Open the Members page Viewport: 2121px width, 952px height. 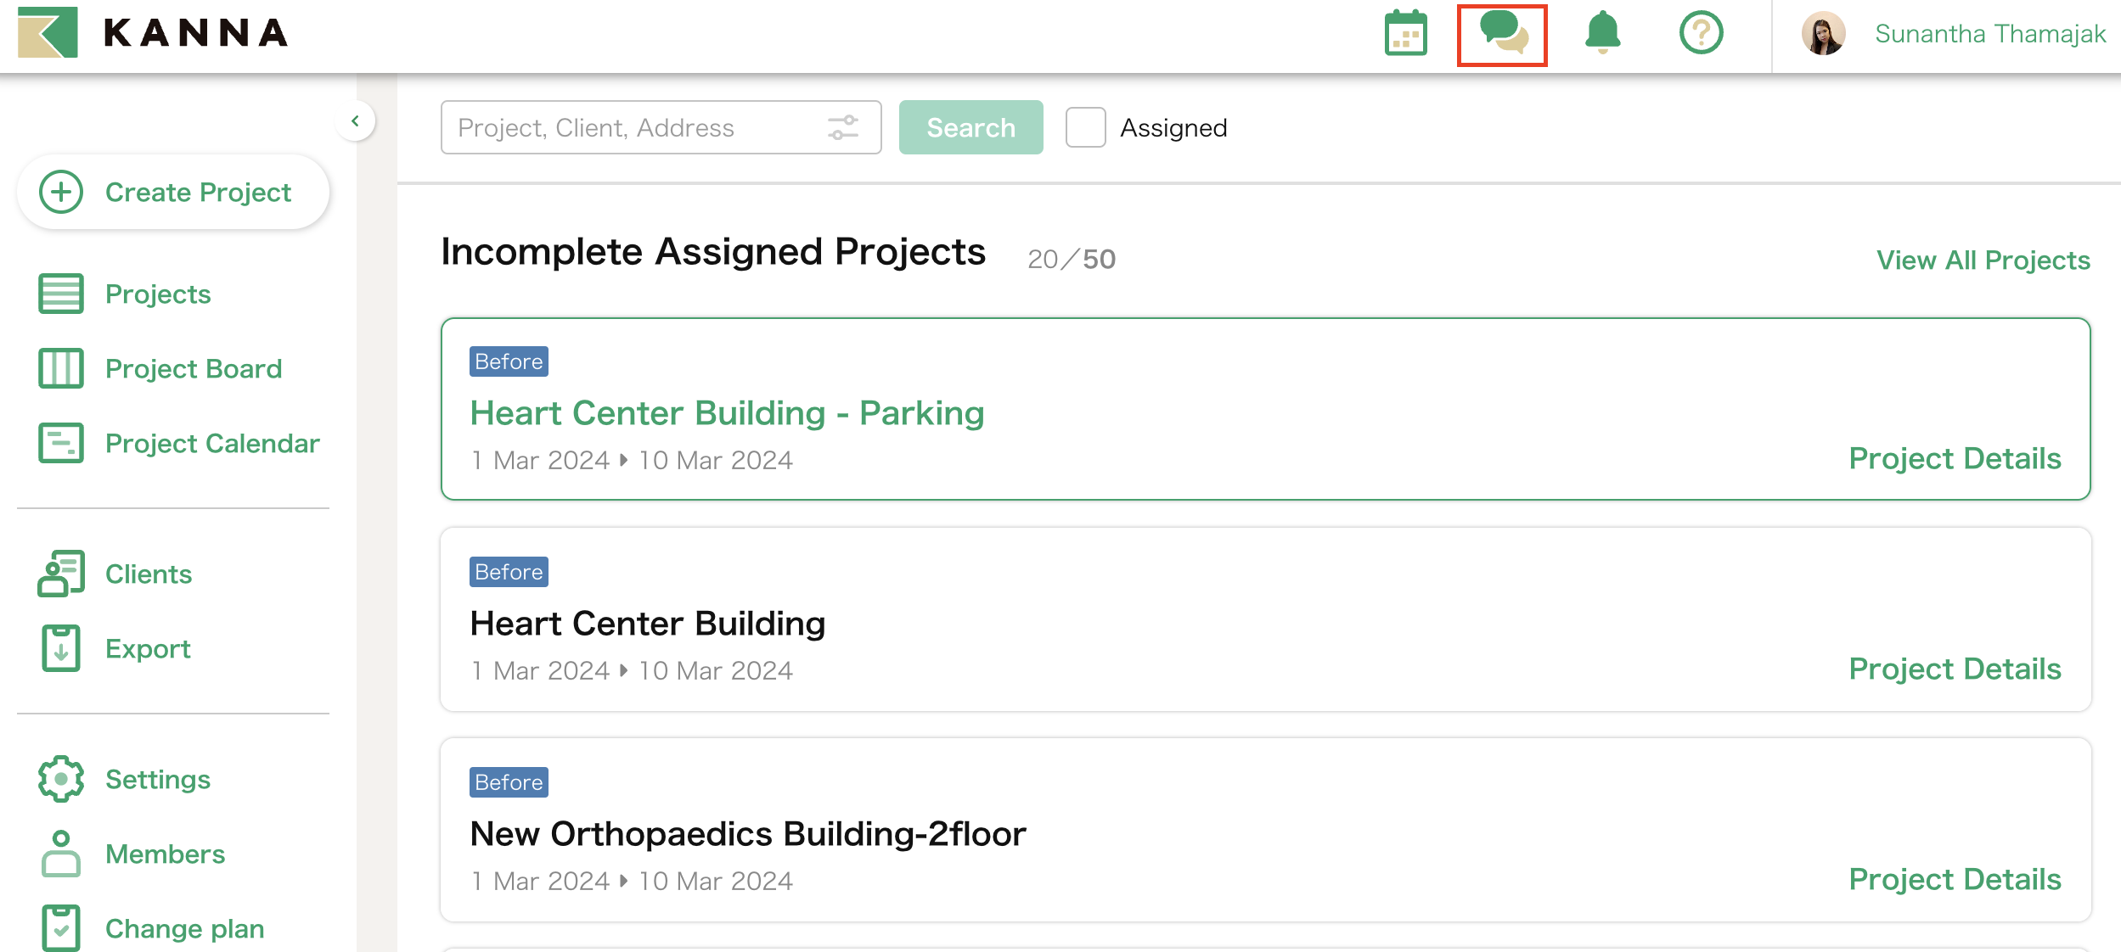tap(165, 854)
